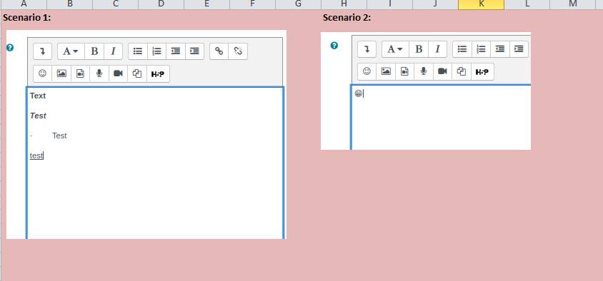The image size is (603, 281).
Task: Open manage files icon in Scenario 1 editor
Action: [x=137, y=73]
